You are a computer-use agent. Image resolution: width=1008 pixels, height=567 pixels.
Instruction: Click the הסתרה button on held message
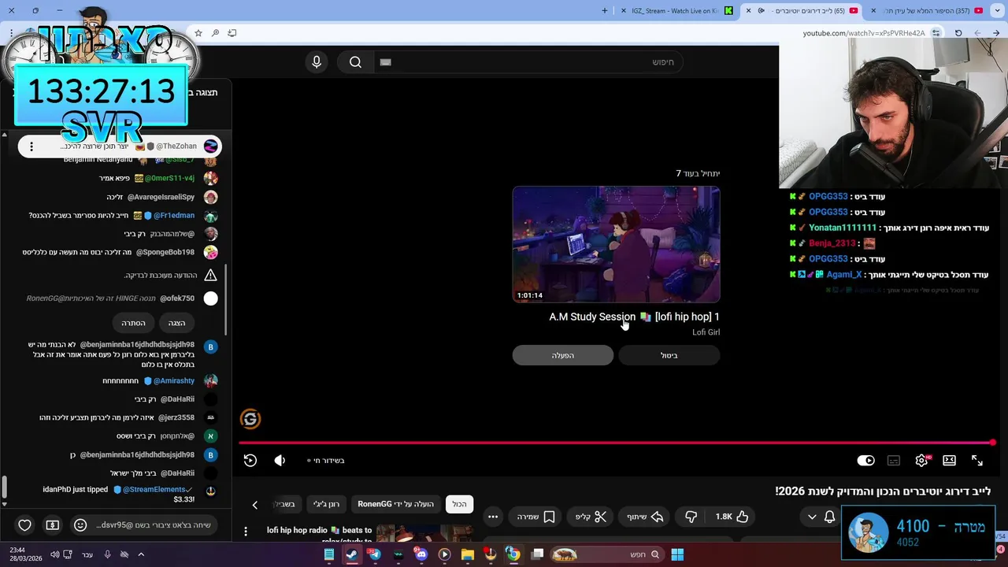pos(133,323)
